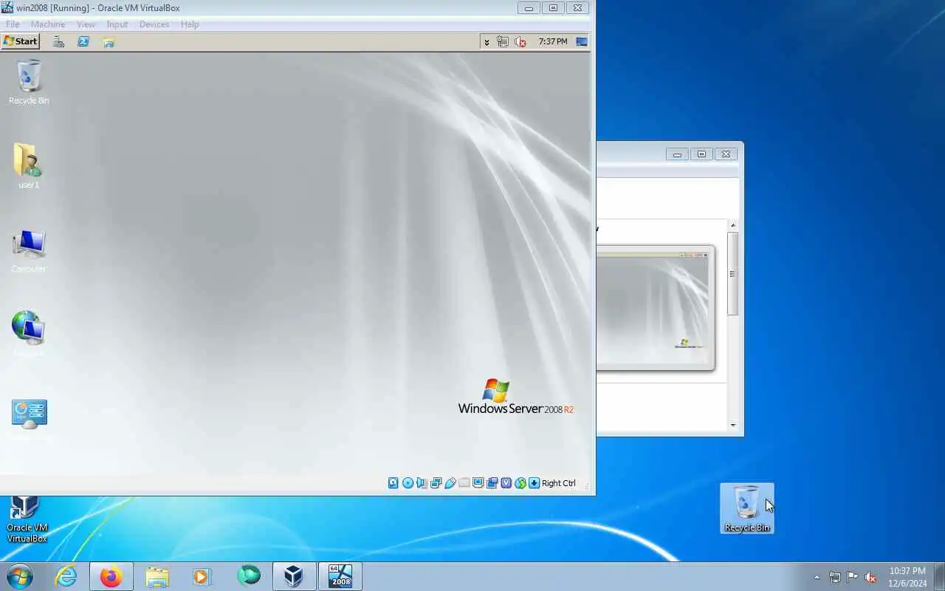This screenshot has height=591, width=945.
Task: Click the optical drive status icon
Action: (x=408, y=483)
